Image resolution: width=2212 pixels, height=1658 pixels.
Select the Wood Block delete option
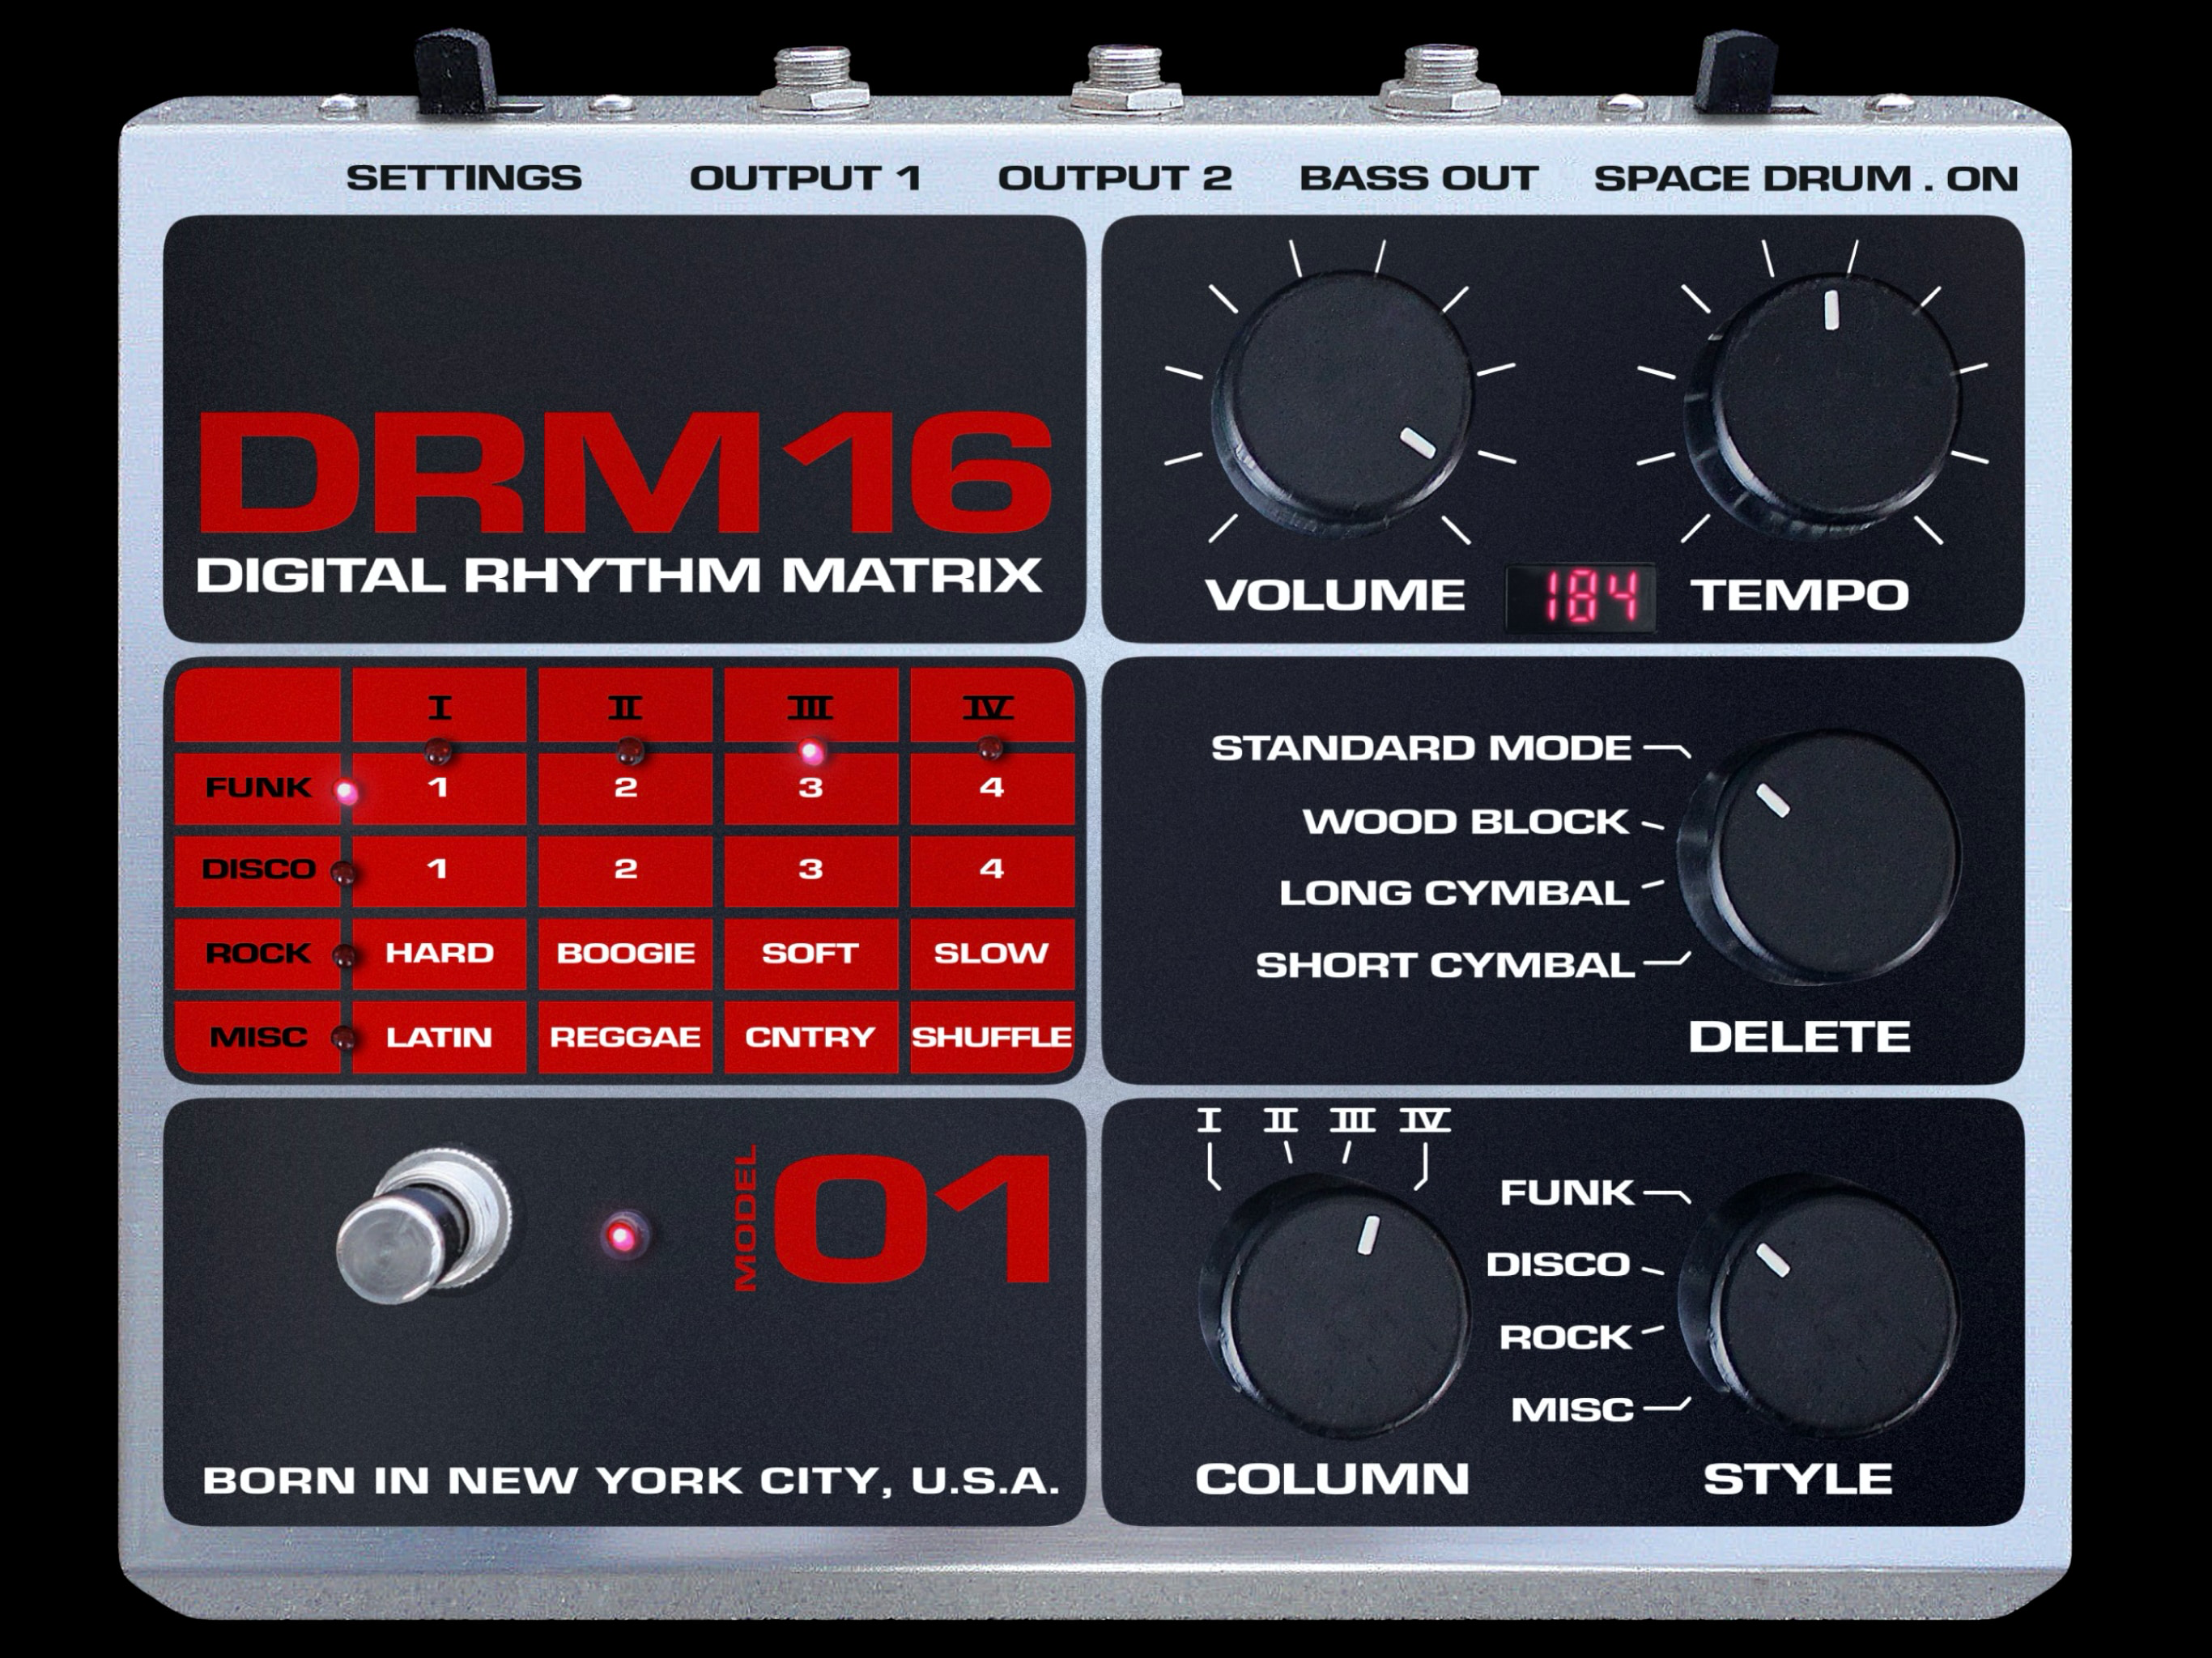click(1466, 822)
